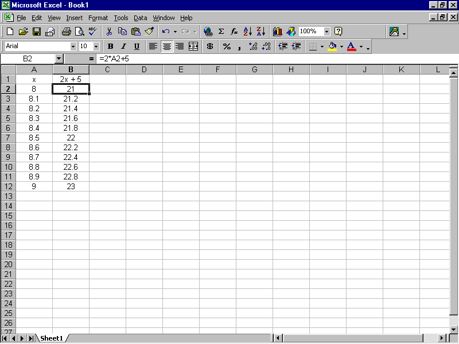Expand the Borders dropdown arrow
Image resolution: width=459 pixels, height=344 pixels.
(322, 46)
